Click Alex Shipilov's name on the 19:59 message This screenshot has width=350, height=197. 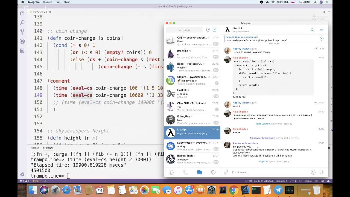point(240,58)
